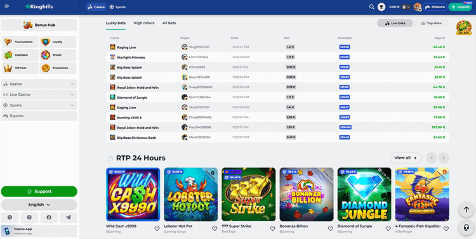The width and height of the screenshot is (476, 239).
Task: Open the Diamond of Jungle game thumbnail
Action: coord(364,195)
